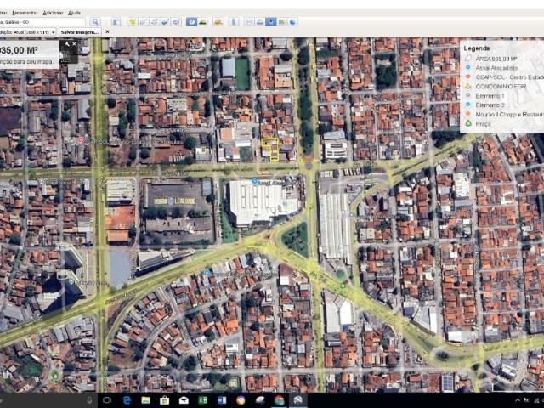Open File Explorer from the taskbar
This screenshot has width=544, height=408.
pos(145,400)
